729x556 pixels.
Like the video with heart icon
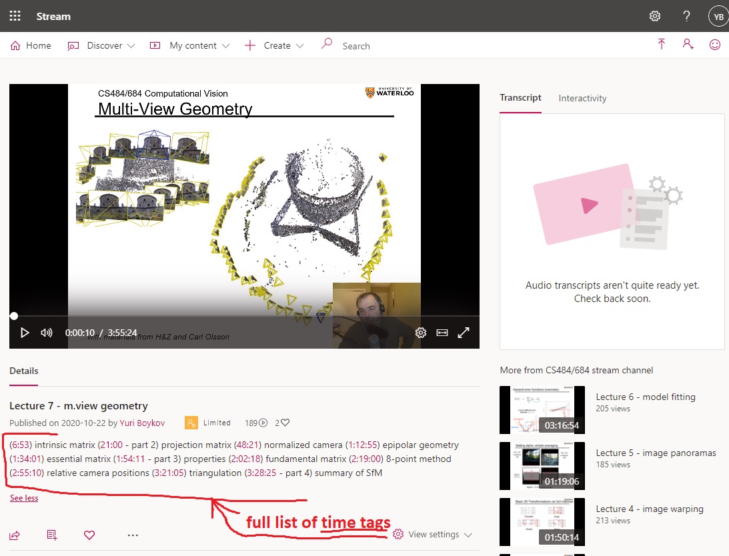pos(89,535)
